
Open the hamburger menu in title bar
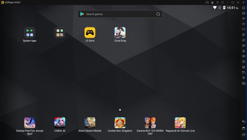tap(217, 2)
